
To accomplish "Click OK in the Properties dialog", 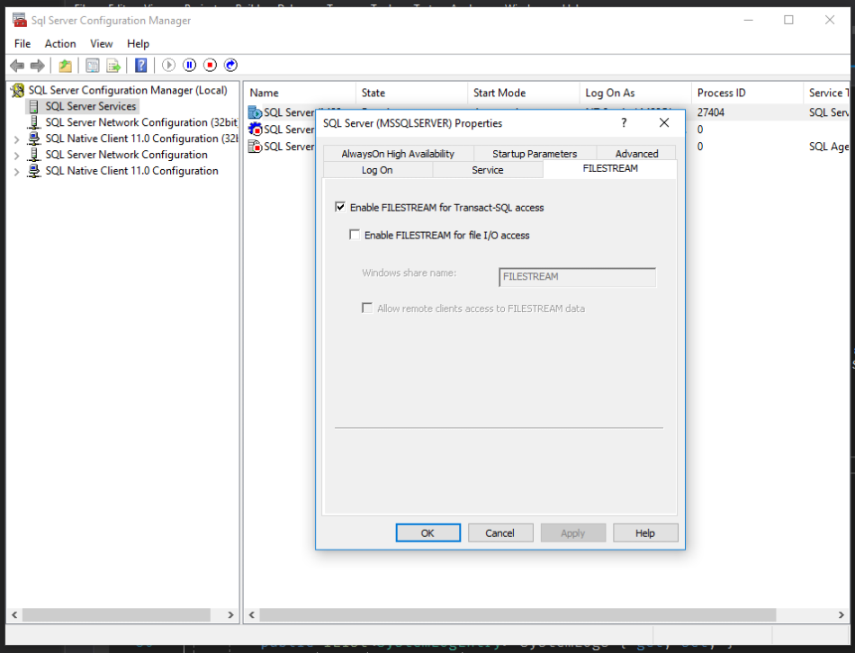I will (x=428, y=533).
